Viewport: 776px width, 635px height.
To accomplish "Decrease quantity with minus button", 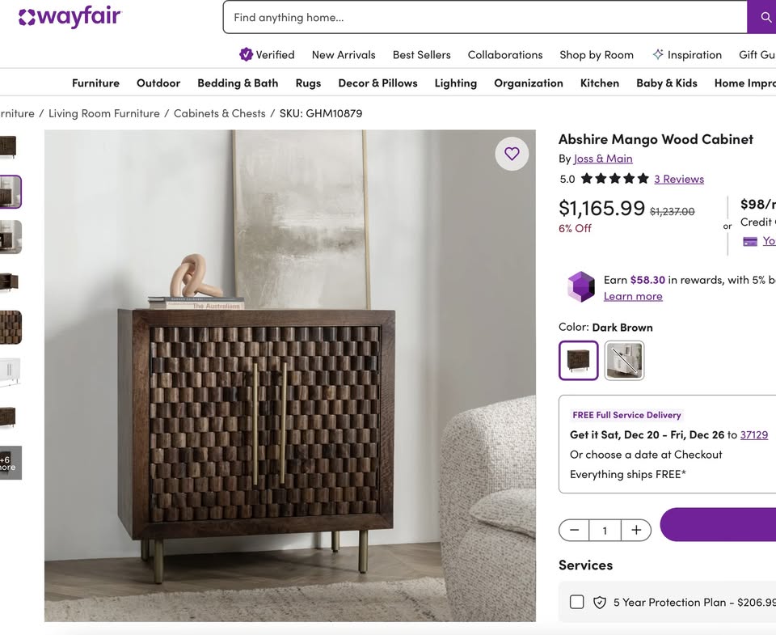I will click(574, 530).
